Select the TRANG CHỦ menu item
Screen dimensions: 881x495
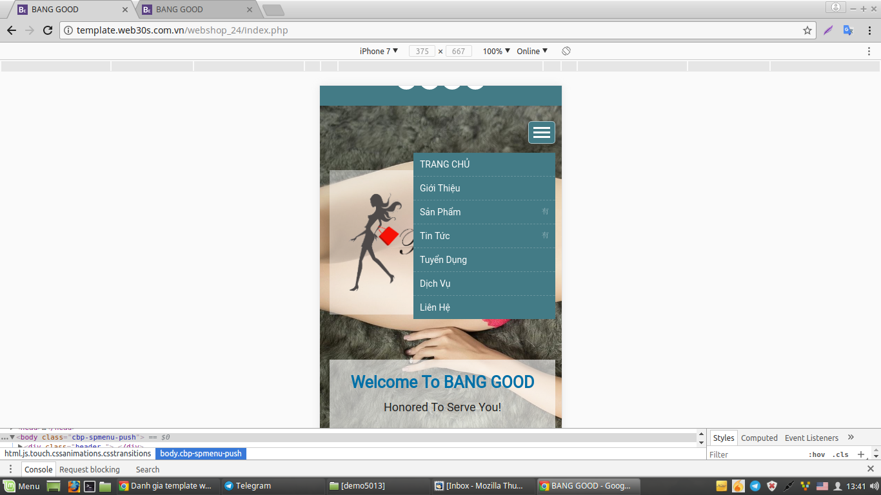(x=484, y=164)
